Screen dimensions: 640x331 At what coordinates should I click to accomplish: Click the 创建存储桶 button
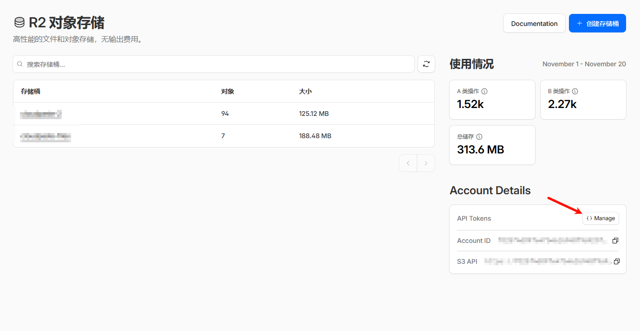(597, 24)
